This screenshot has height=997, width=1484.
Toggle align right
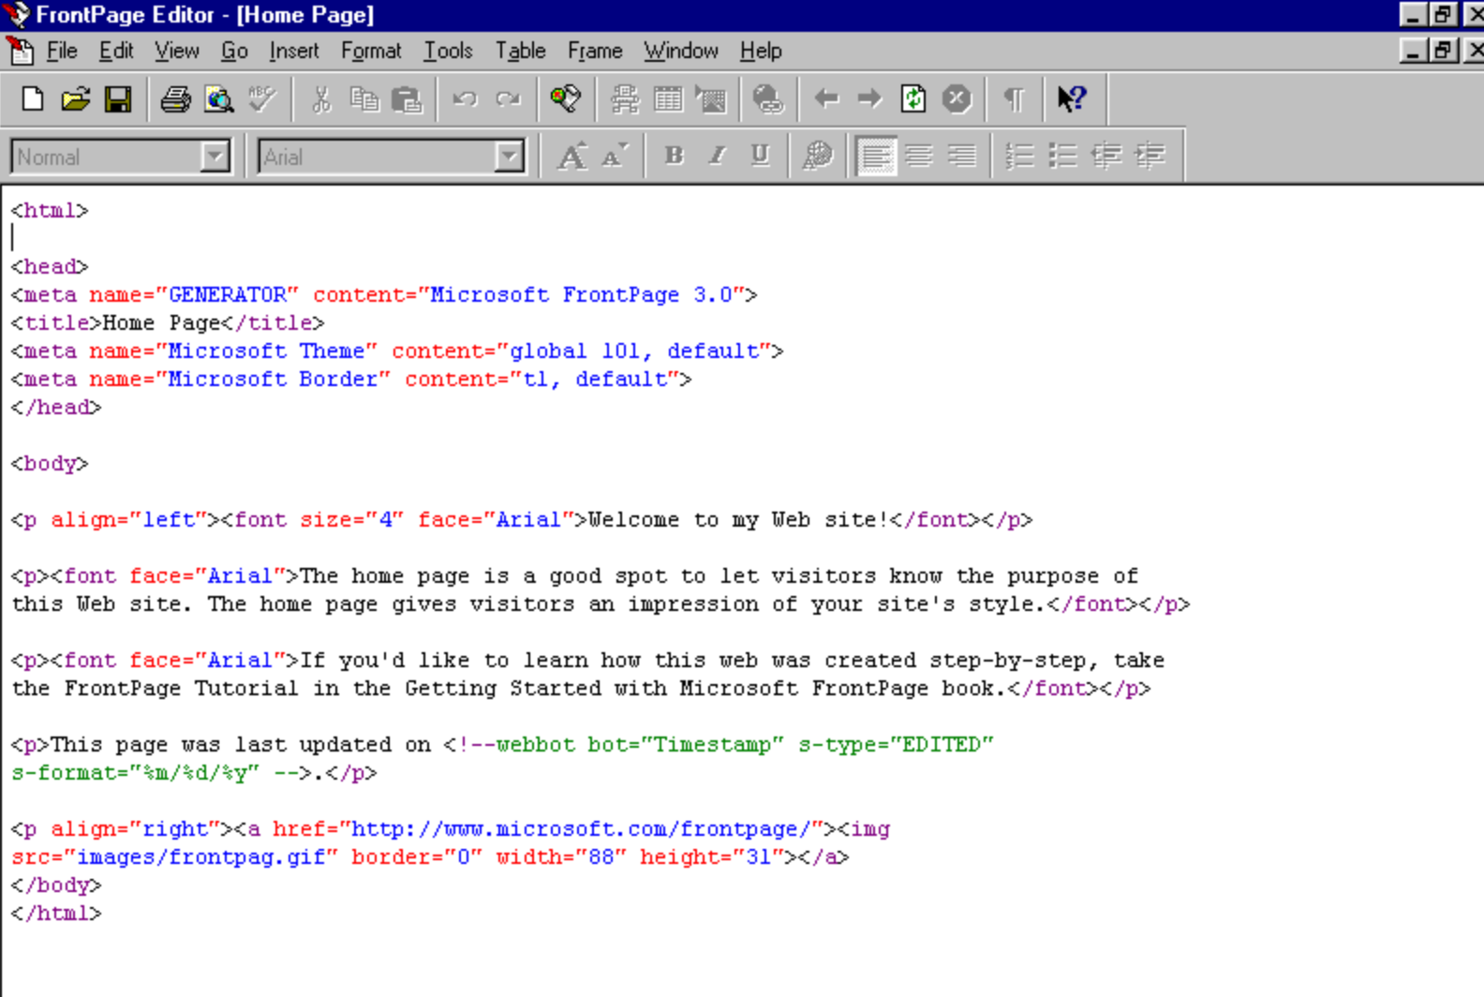[962, 156]
